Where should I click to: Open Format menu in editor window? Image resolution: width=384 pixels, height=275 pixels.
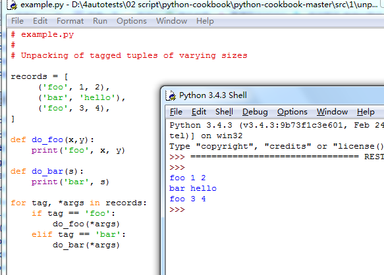click(x=70, y=21)
